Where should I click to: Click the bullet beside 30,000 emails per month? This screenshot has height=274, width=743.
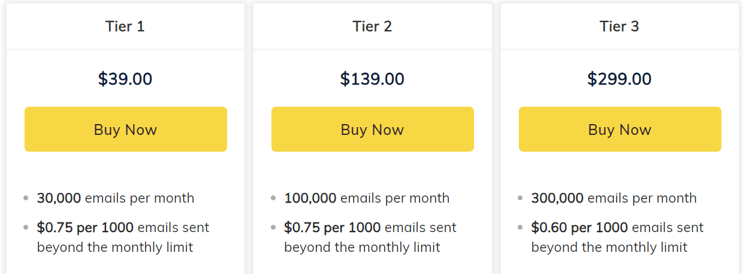26,198
